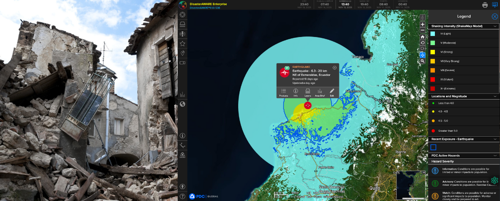Open the bar chart analytics sidebar icon

pyautogui.click(x=183, y=94)
